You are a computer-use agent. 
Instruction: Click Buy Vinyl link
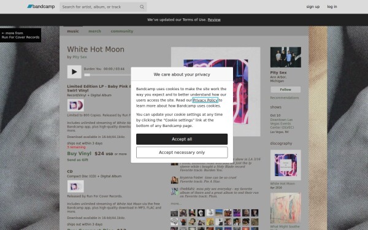pyautogui.click(x=79, y=154)
